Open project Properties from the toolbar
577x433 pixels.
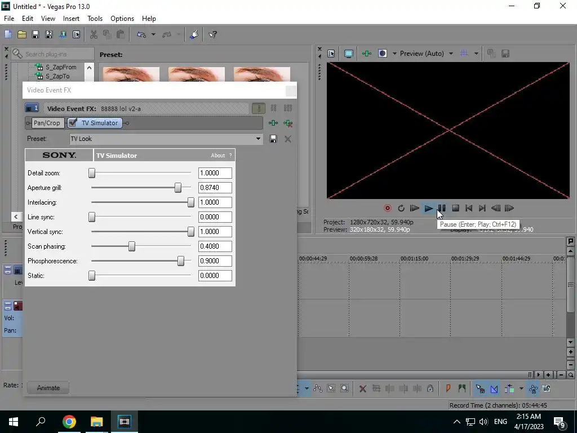point(76,34)
